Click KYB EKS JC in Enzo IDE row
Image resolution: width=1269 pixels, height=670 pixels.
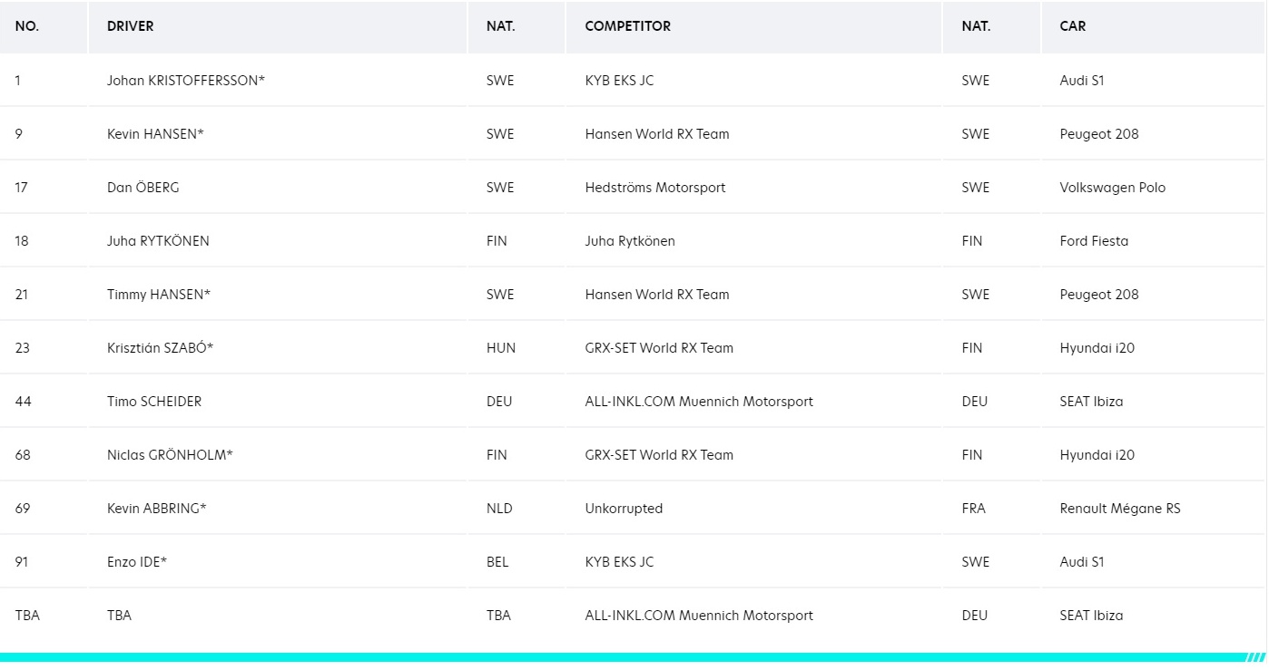[x=619, y=561]
